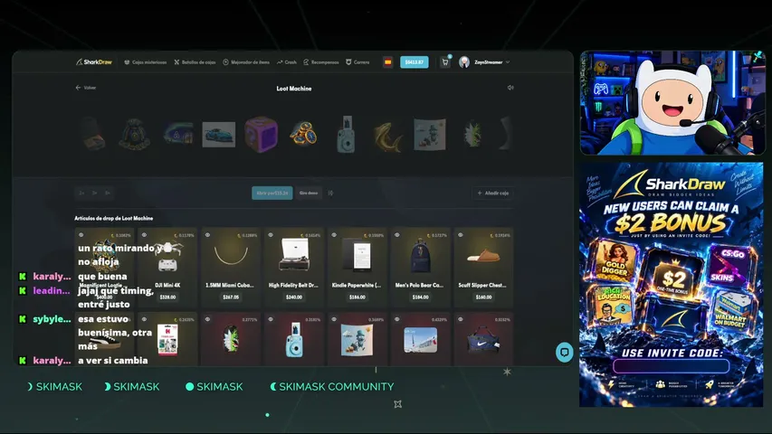Open the live chat support bubble
The image size is (772, 434).
click(x=564, y=353)
